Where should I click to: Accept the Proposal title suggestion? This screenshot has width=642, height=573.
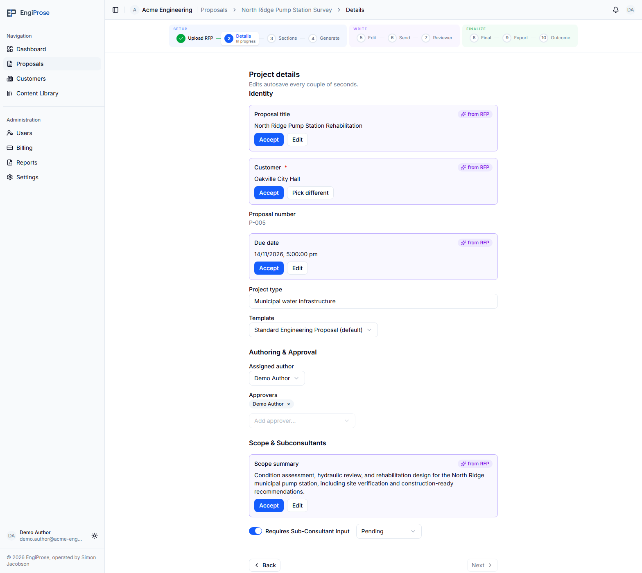[269, 140]
